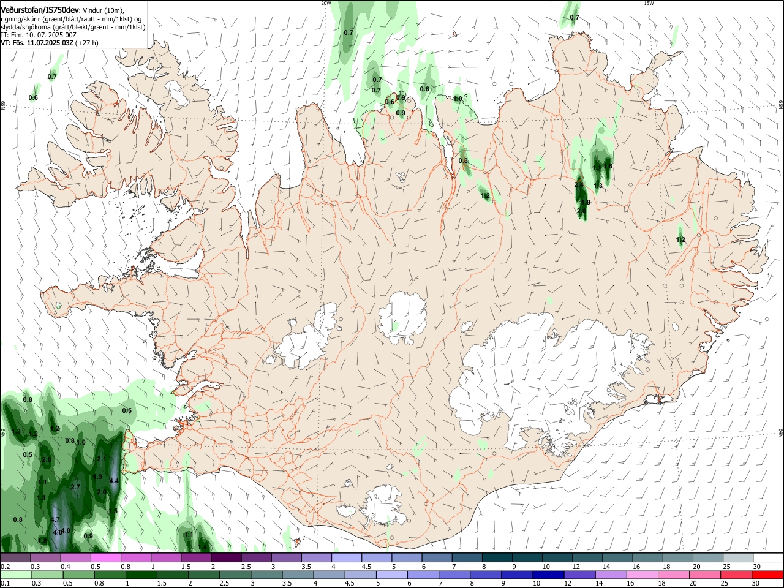This screenshot has height=588, width=784.
Task: Click the 2.4 precipitation value
Action: coord(579,185)
